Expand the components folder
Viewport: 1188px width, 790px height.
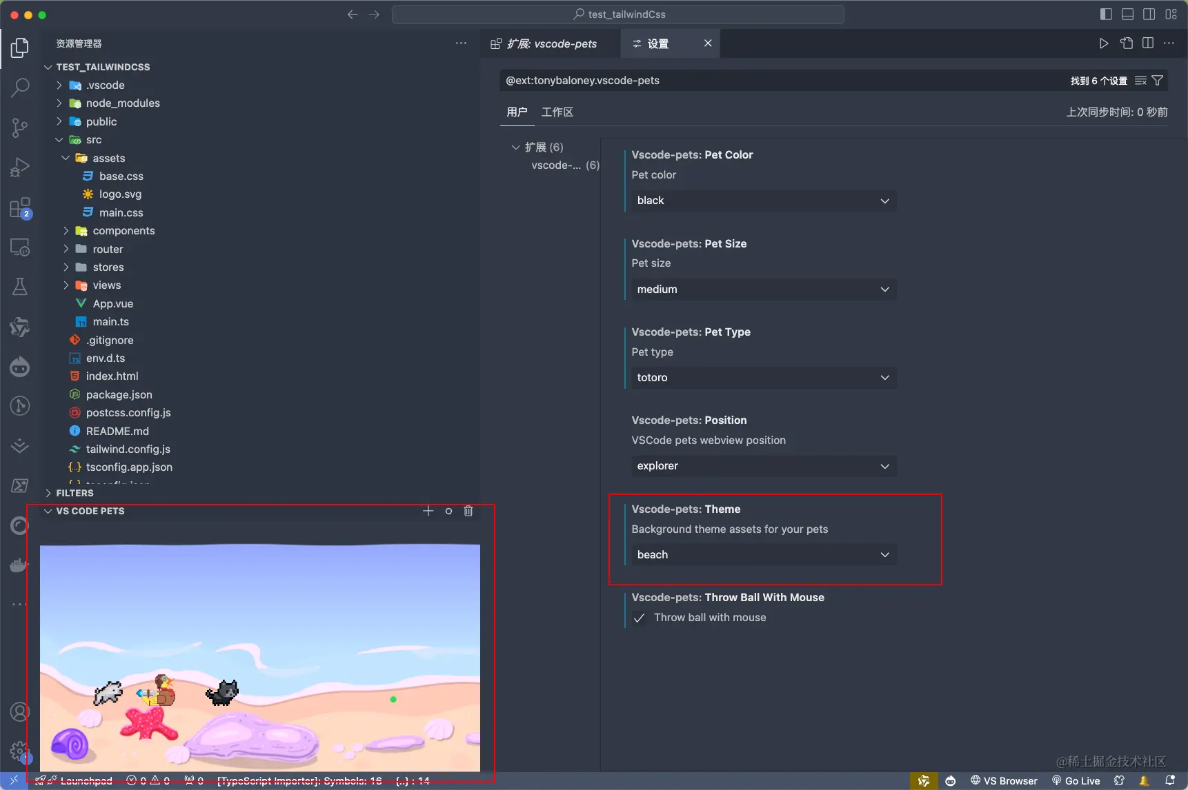[66, 231]
